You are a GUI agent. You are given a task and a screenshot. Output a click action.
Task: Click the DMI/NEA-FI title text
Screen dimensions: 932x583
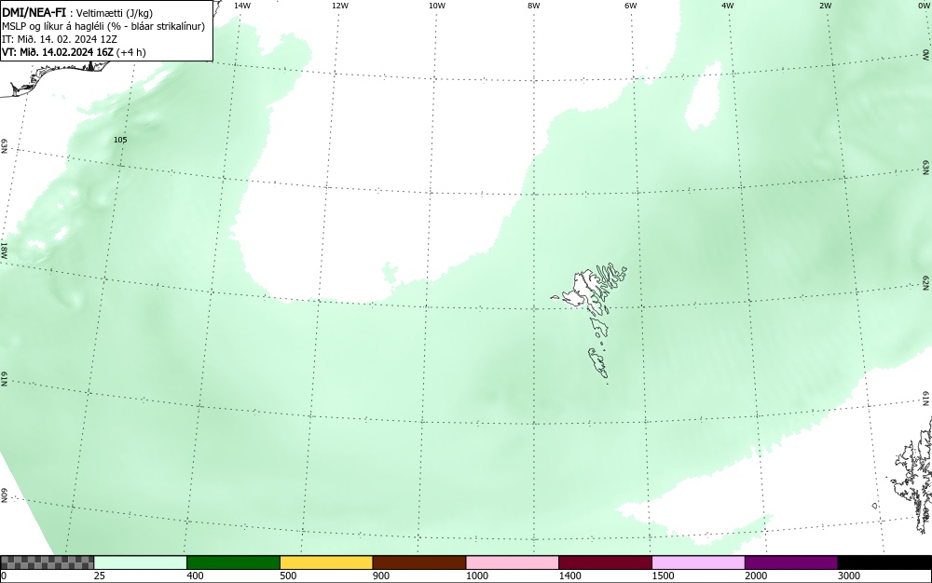[34, 12]
